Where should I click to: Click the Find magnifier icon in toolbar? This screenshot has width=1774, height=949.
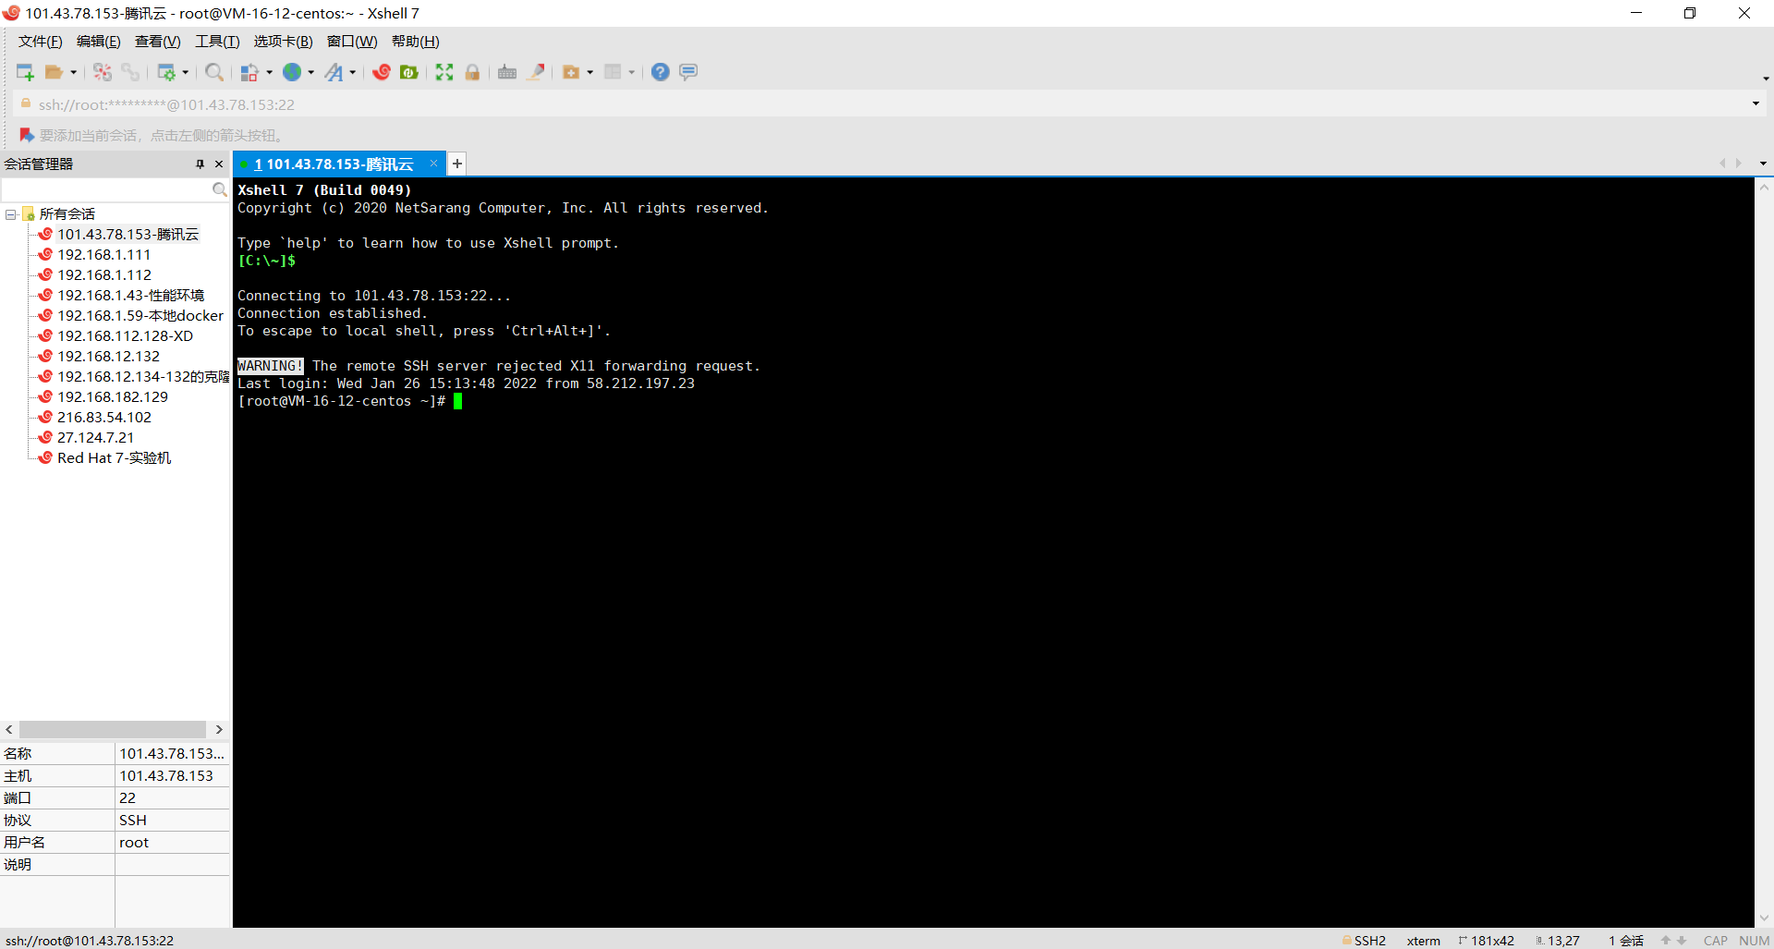point(214,72)
